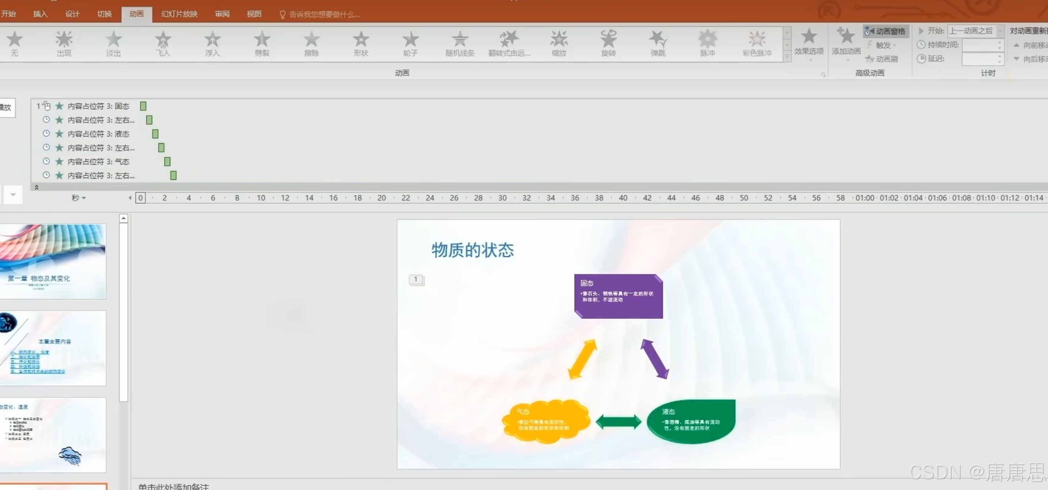Select the 旋转 (Swivel) animation effect
Image resolution: width=1048 pixels, height=490 pixels.
point(608,43)
